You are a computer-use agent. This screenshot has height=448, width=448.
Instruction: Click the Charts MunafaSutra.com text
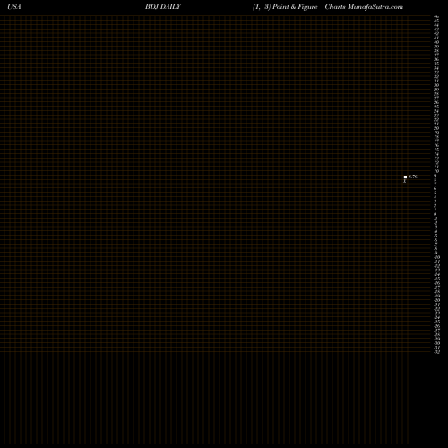tap(364, 7)
